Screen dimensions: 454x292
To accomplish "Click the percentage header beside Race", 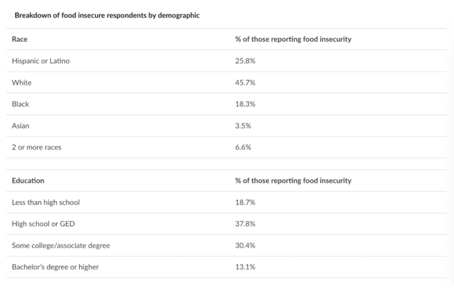I will pos(293,40).
